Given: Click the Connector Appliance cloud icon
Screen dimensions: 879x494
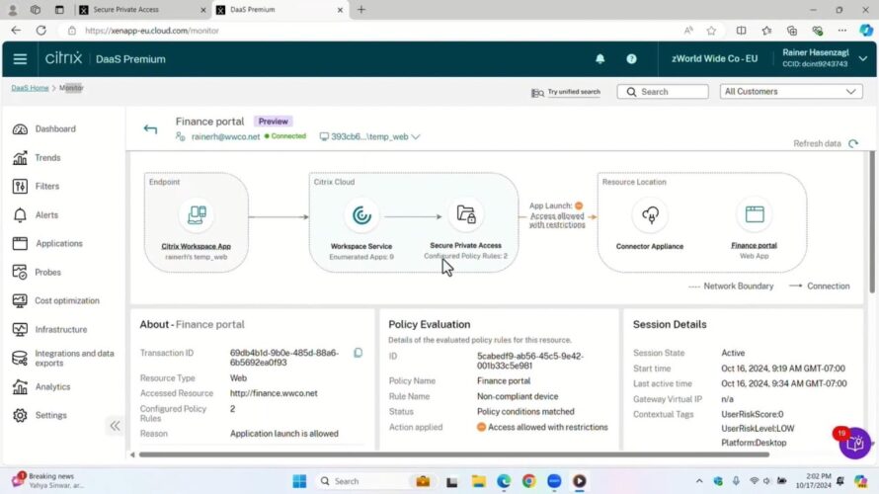Looking at the screenshot, I should click(650, 214).
